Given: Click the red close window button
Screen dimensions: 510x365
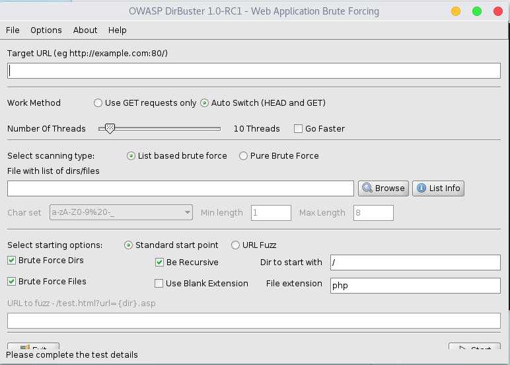Looking at the screenshot, I should coord(498,11).
